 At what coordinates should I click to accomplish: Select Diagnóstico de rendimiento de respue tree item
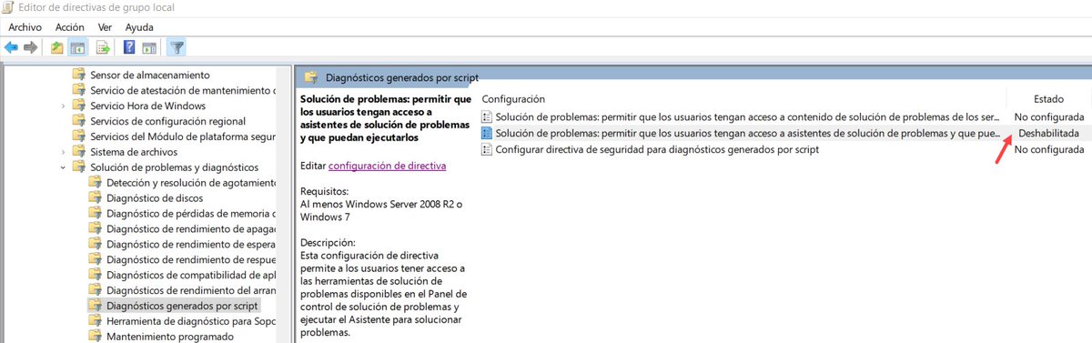[x=190, y=260]
